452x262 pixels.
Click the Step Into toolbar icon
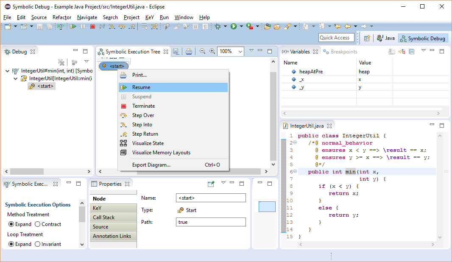[112, 27]
